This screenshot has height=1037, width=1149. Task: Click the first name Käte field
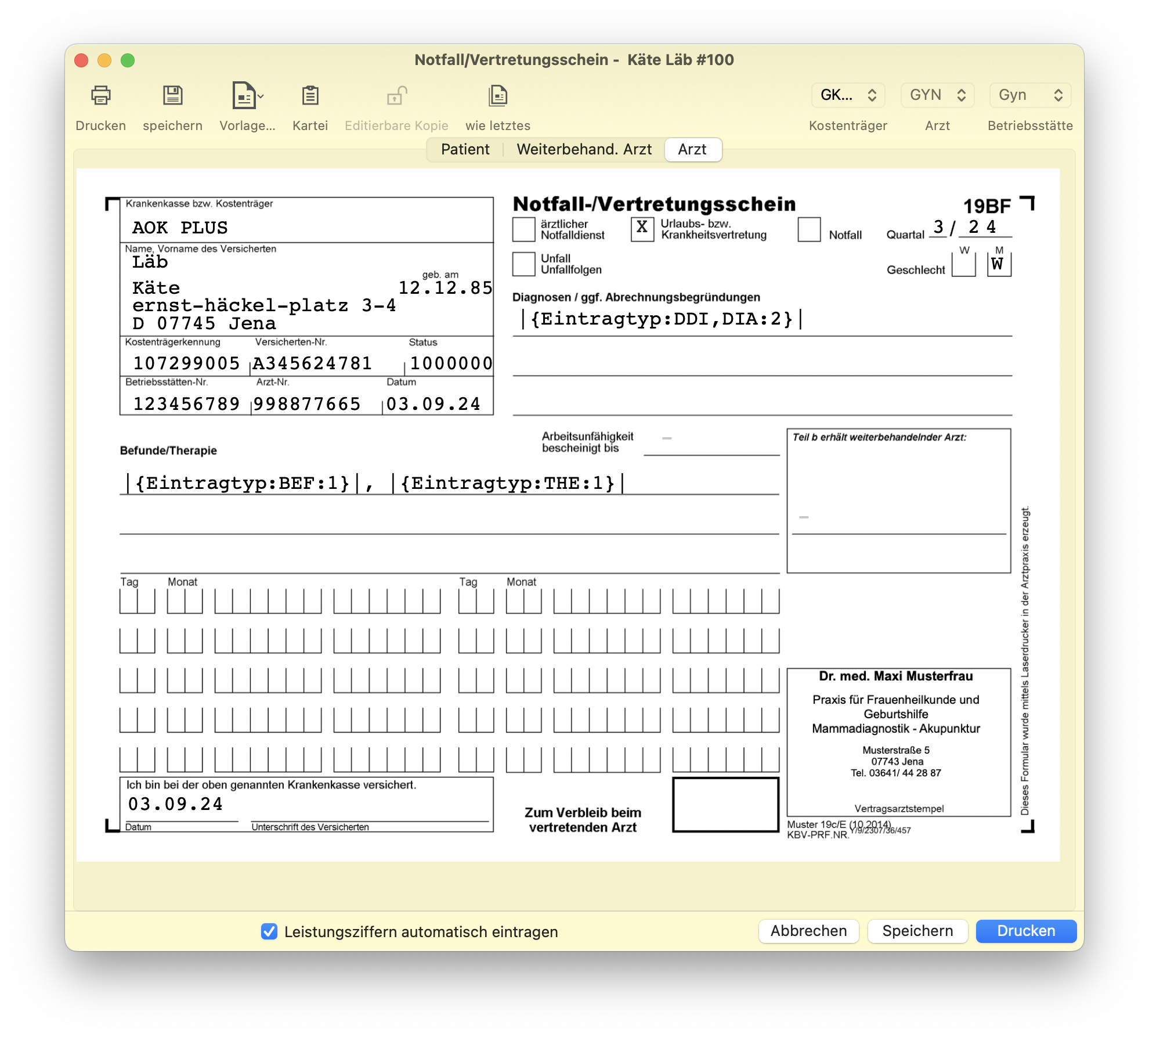tap(156, 288)
